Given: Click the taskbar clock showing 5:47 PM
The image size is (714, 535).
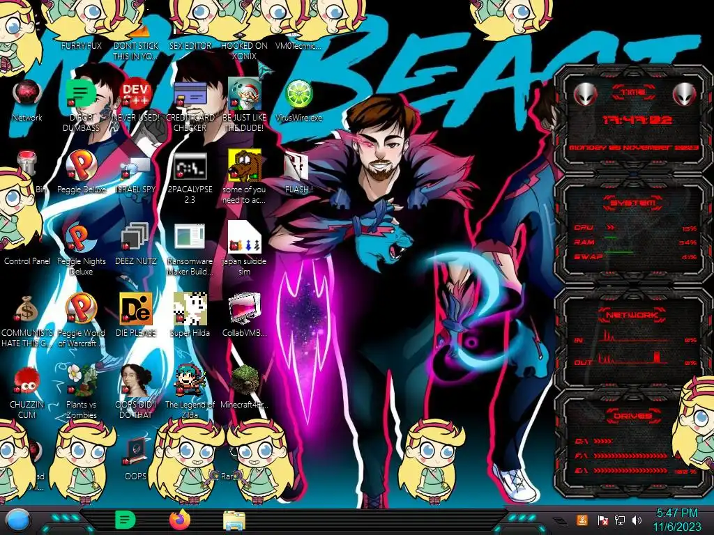Looking at the screenshot, I should [x=676, y=520].
